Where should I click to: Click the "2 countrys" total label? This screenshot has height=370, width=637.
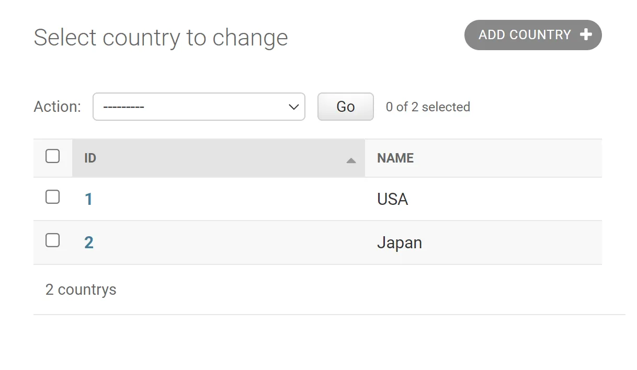81,290
